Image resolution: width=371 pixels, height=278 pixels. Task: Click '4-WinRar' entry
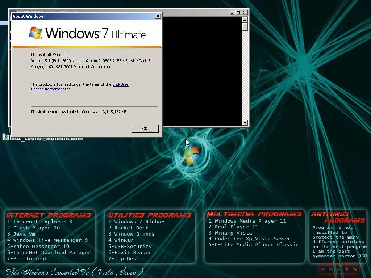point(121,240)
